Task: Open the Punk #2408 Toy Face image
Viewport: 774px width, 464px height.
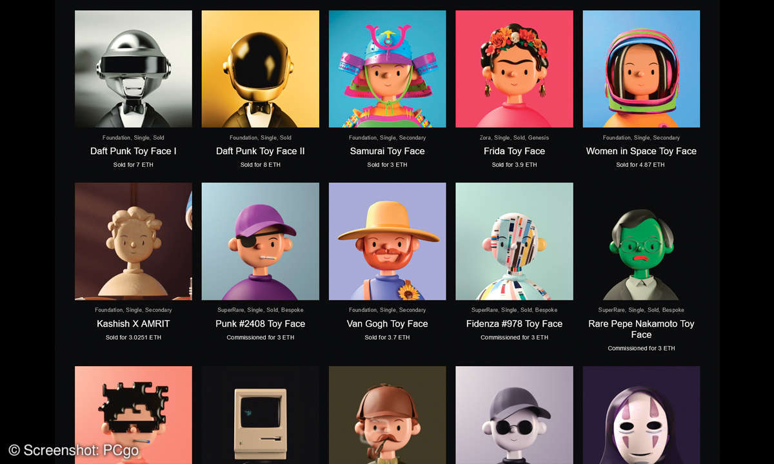Action: [260, 242]
